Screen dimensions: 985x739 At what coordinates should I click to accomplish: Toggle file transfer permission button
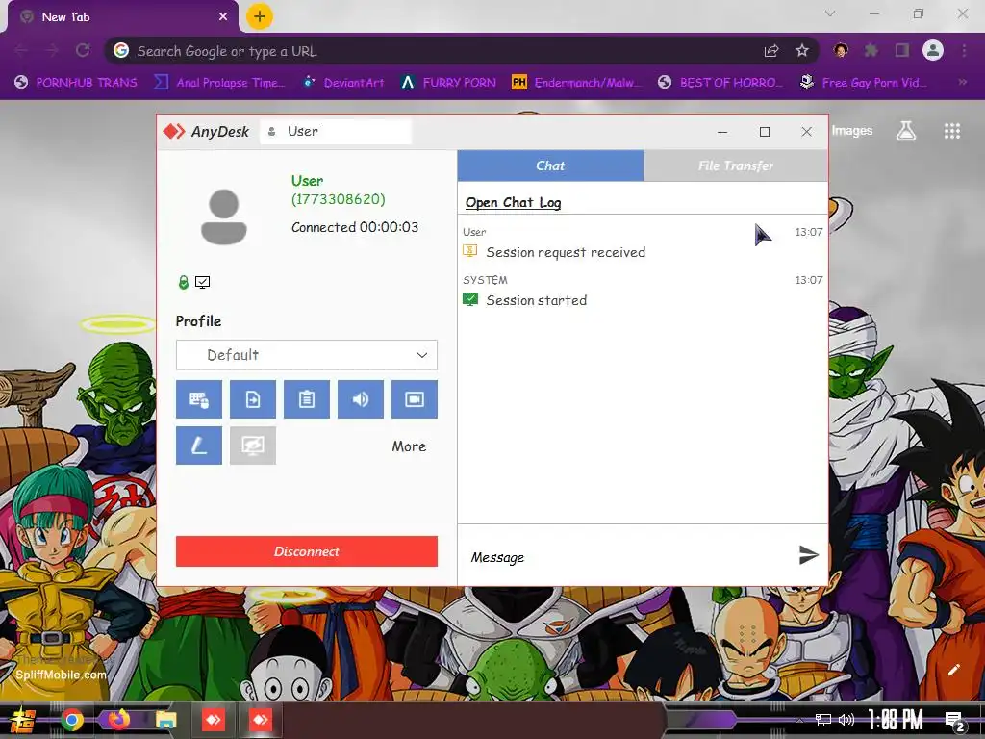[x=253, y=399]
